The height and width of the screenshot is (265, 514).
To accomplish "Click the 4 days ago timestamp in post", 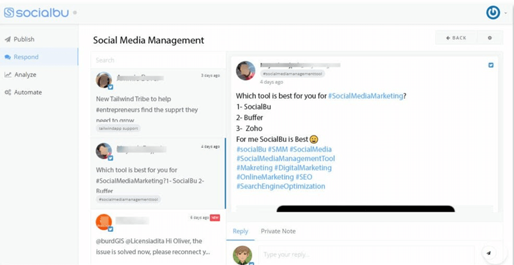I will tap(271, 82).
